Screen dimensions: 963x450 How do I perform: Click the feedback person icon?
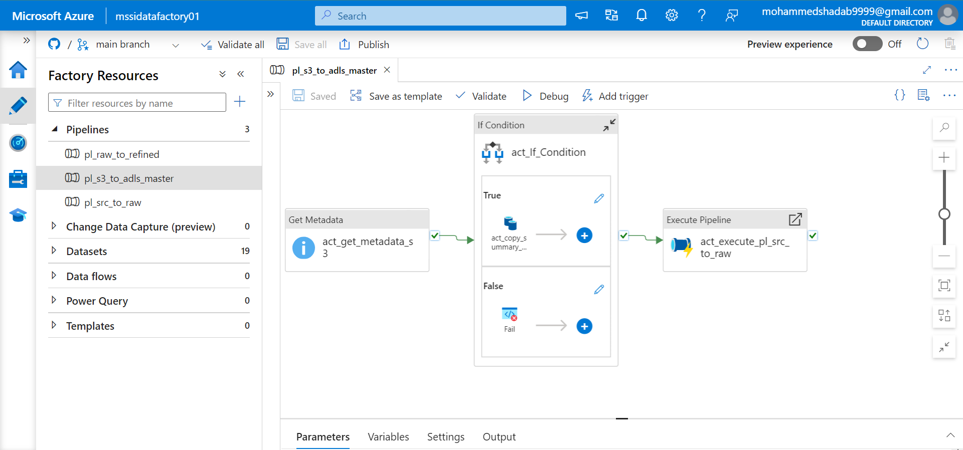pos(732,16)
